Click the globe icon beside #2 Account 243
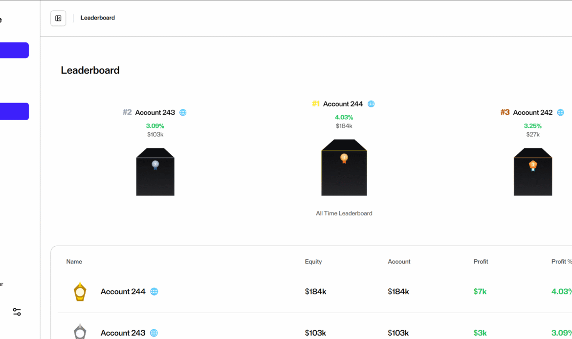Viewport: 572px width, 339px height. [183, 112]
